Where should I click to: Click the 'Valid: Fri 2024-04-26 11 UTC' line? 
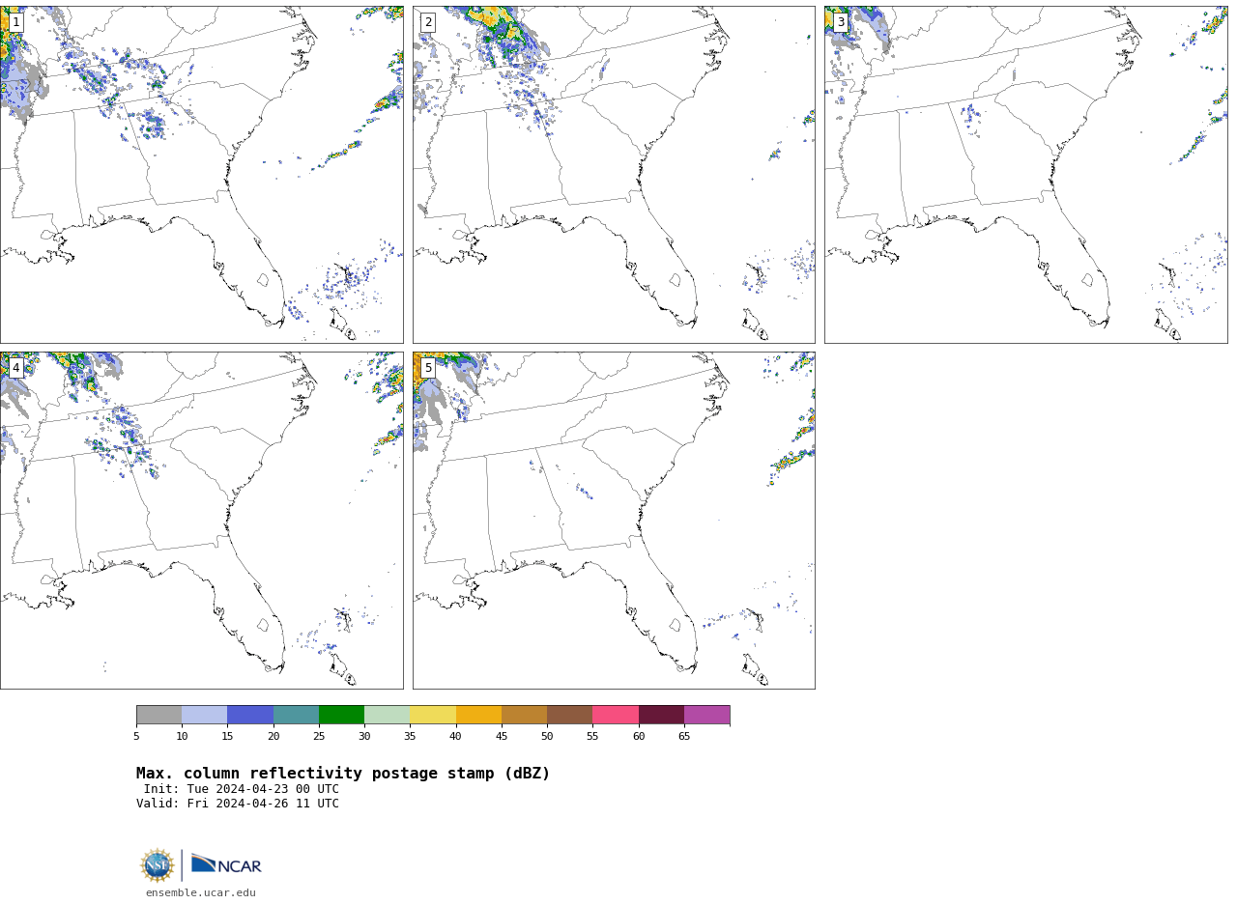(238, 804)
